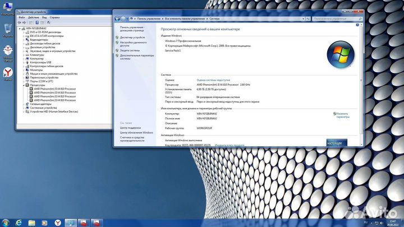Click the taskbar clock

click(393, 223)
